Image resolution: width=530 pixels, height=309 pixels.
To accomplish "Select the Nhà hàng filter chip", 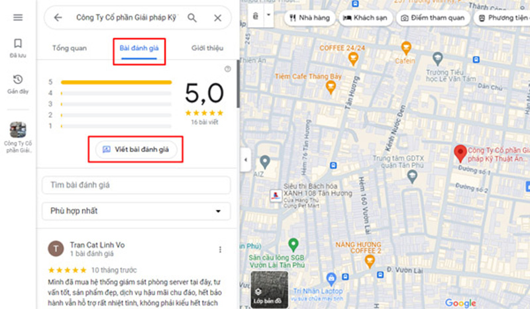I will pos(309,18).
